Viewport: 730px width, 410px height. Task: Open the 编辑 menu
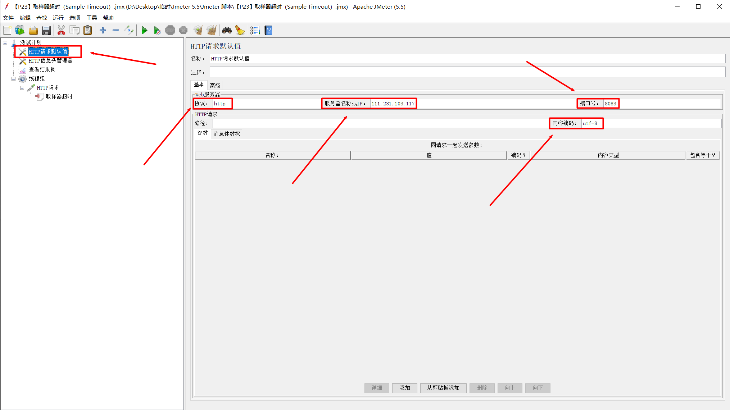(x=25, y=18)
